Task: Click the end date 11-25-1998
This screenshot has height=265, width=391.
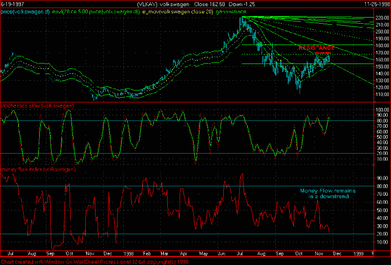Action: pos(377,4)
